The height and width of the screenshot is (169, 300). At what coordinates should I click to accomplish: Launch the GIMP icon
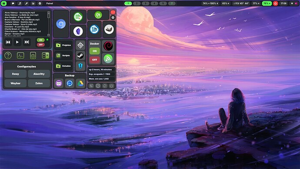[109, 29]
